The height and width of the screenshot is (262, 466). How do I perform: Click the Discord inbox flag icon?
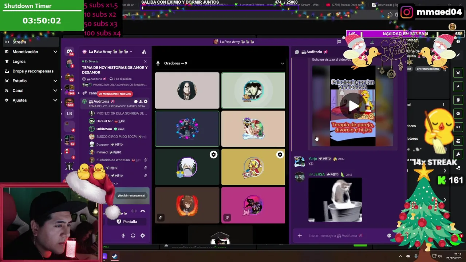(x=339, y=42)
